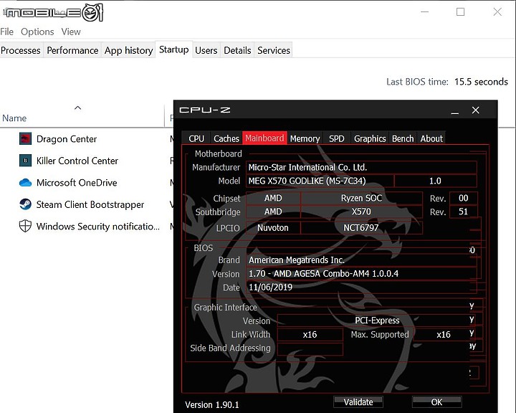The image size is (516, 413).
Task: Select the Startup tab
Action: (173, 49)
